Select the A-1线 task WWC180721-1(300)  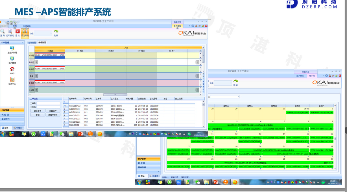[50, 55]
